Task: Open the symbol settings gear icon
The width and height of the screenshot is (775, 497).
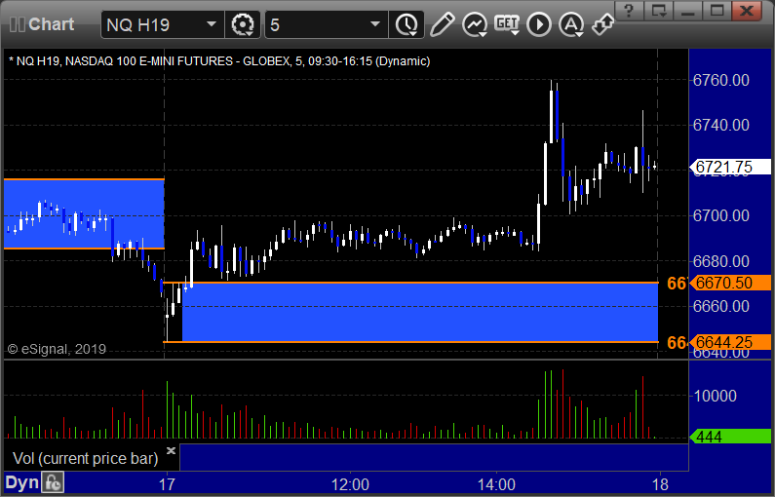Action: [x=242, y=24]
